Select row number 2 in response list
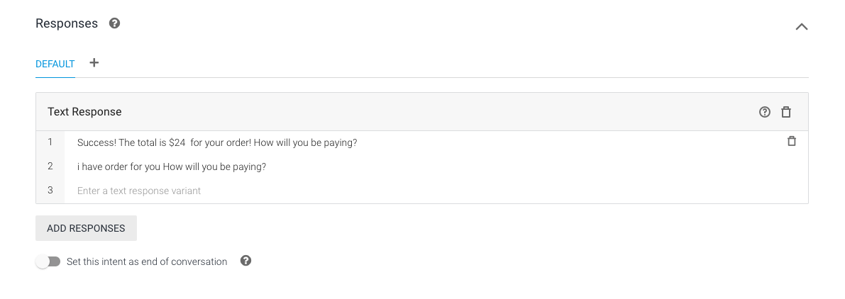The width and height of the screenshot is (845, 299). (50, 167)
